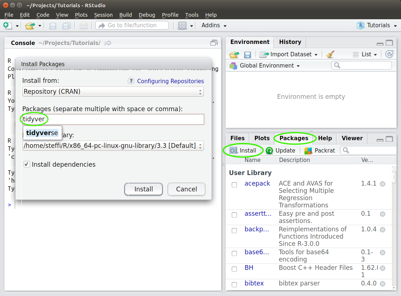
Task: Check the assertt... package checkbox
Action: click(x=234, y=215)
